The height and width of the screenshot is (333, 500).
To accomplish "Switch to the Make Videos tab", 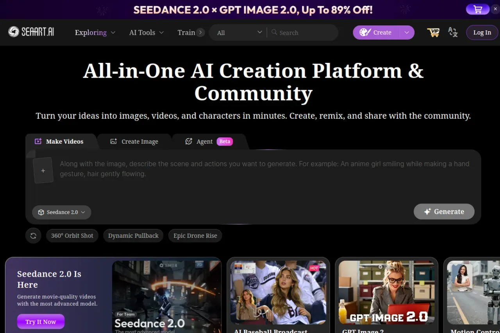I will tap(59, 141).
